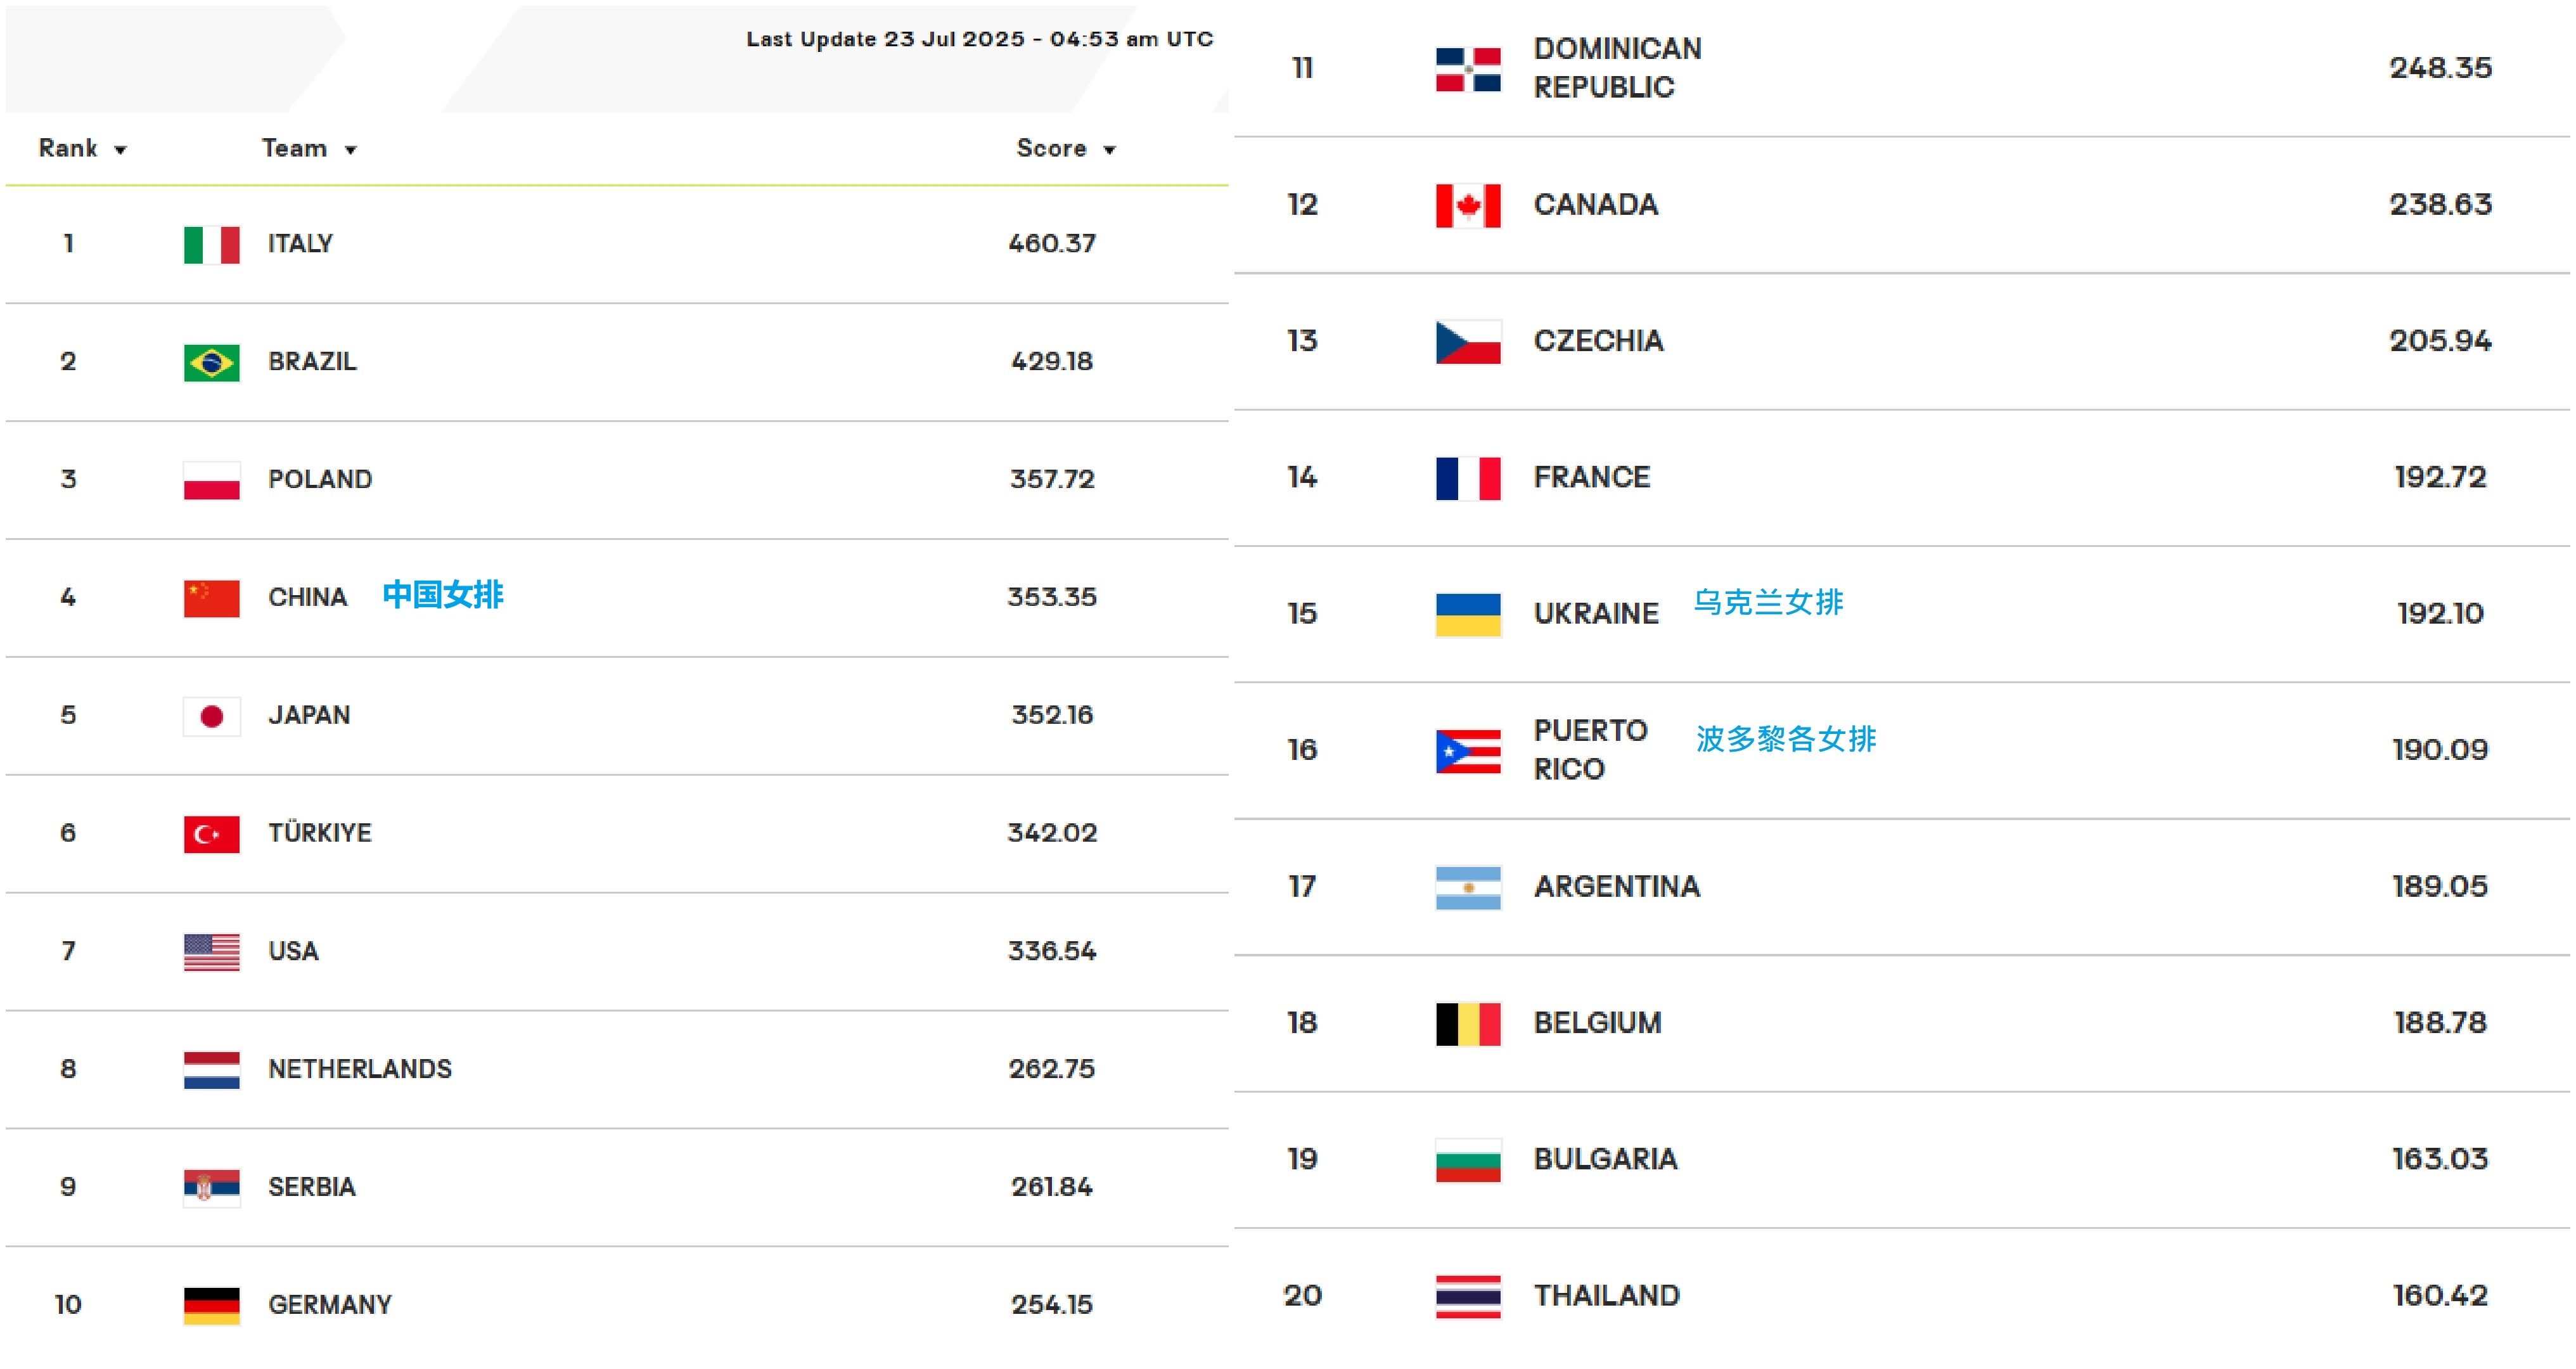Open the NETHERLANDS team link

[x=360, y=1069]
